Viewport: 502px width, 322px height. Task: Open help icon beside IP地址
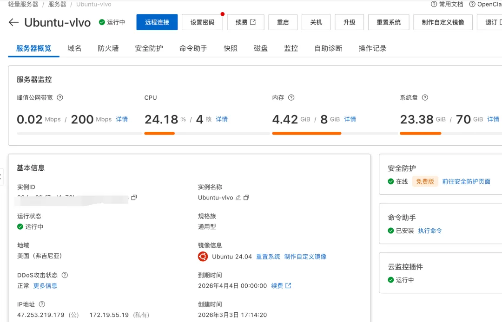[x=42, y=304]
